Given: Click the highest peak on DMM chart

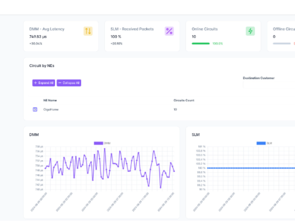Looking at the screenshot, I should (105, 149).
